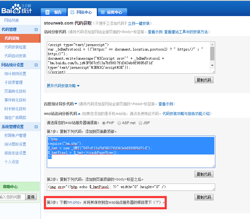Click the 查询 button in 帮助中心

pos(31,197)
